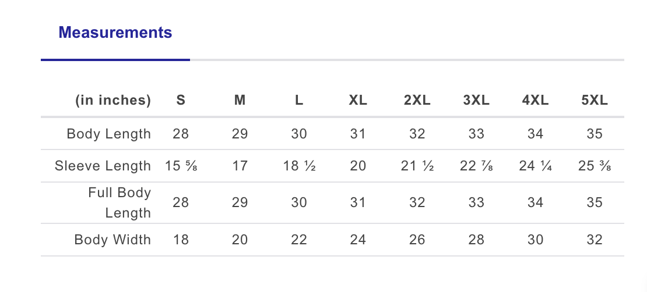Click the Sleeve Length row label
647x292 pixels.
click(x=103, y=166)
